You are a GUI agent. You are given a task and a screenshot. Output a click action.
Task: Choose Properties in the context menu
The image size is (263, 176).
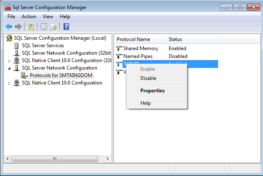[x=157, y=91]
